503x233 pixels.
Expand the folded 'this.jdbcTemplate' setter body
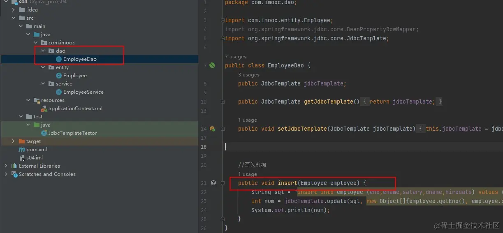point(460,129)
